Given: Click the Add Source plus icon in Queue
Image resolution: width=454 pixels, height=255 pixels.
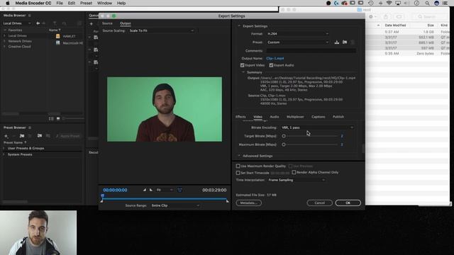Looking at the screenshot, I should (92, 23).
